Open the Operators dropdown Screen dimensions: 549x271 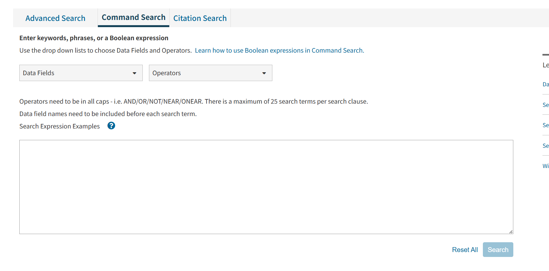pyautogui.click(x=210, y=73)
